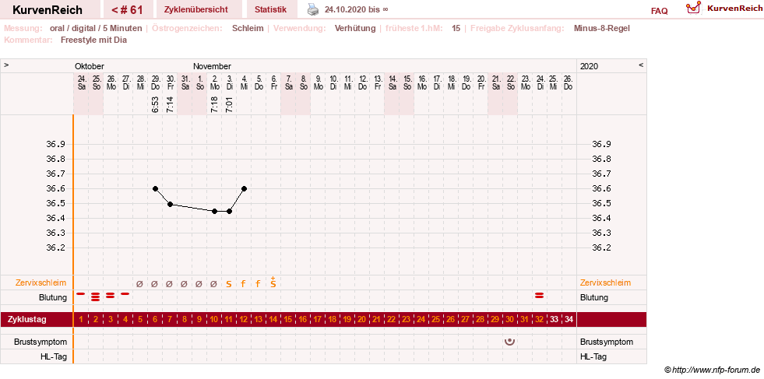Viewport: 764px width, 379px height.
Task: Click the früheste 1.hM value 15
Action: 456,28
